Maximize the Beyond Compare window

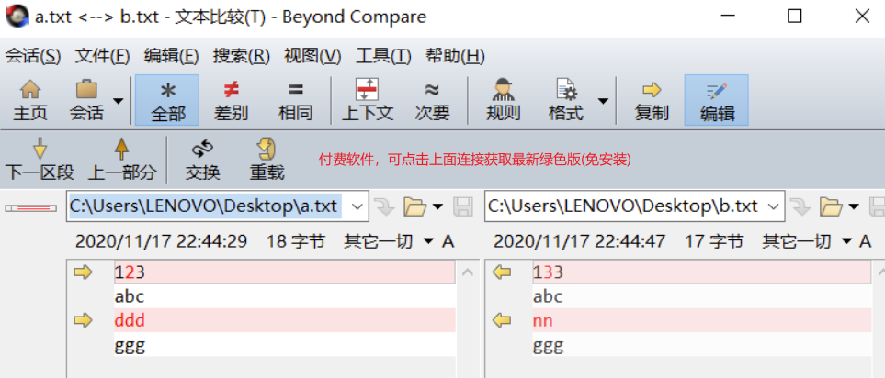point(794,17)
